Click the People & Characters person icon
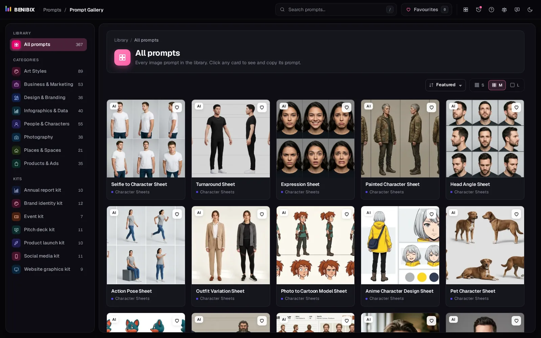 click(x=16, y=124)
